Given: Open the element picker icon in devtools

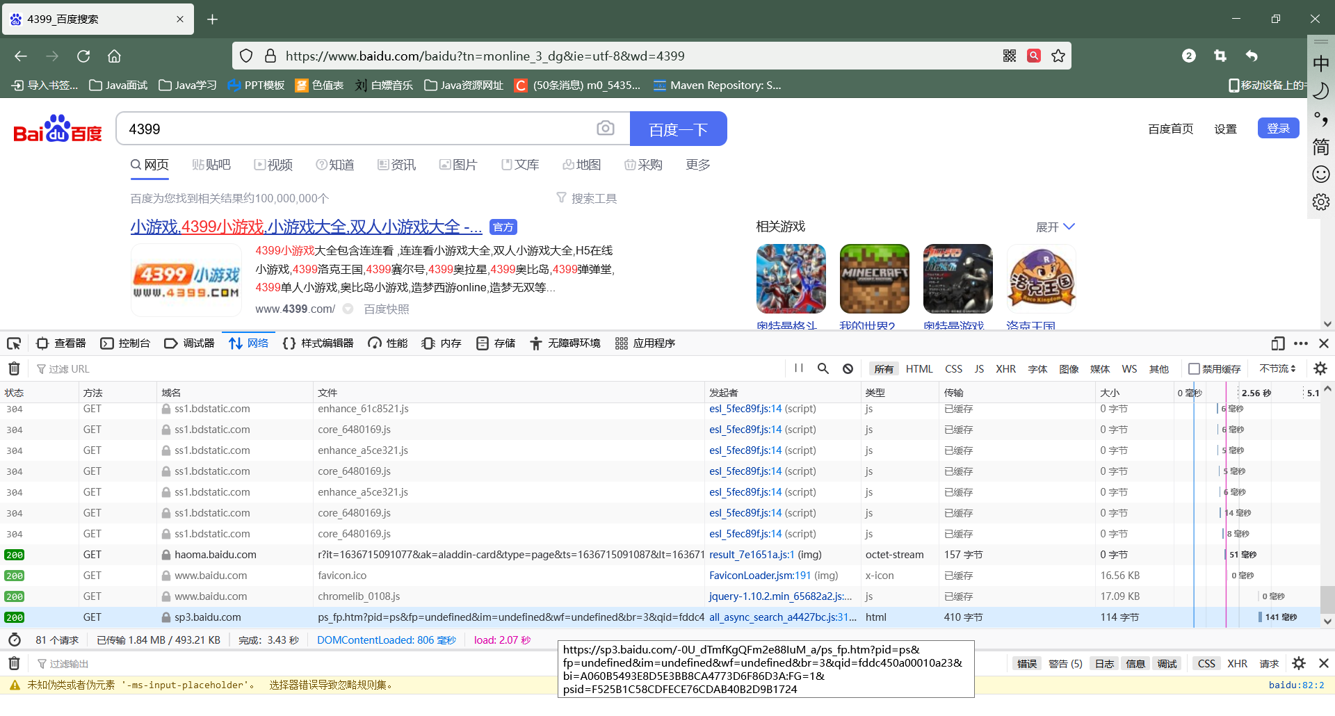Looking at the screenshot, I should pyautogui.click(x=14, y=343).
